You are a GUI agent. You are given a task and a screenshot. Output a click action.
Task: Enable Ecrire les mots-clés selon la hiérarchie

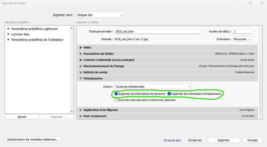pos(116,100)
